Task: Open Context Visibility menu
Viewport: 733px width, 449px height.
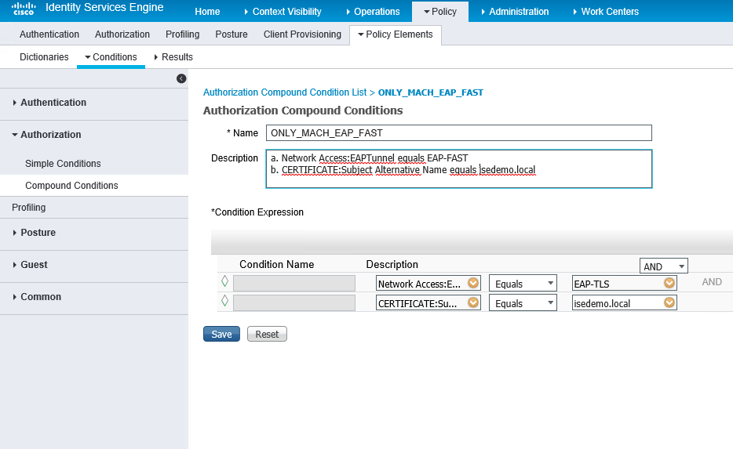Action: tap(283, 12)
